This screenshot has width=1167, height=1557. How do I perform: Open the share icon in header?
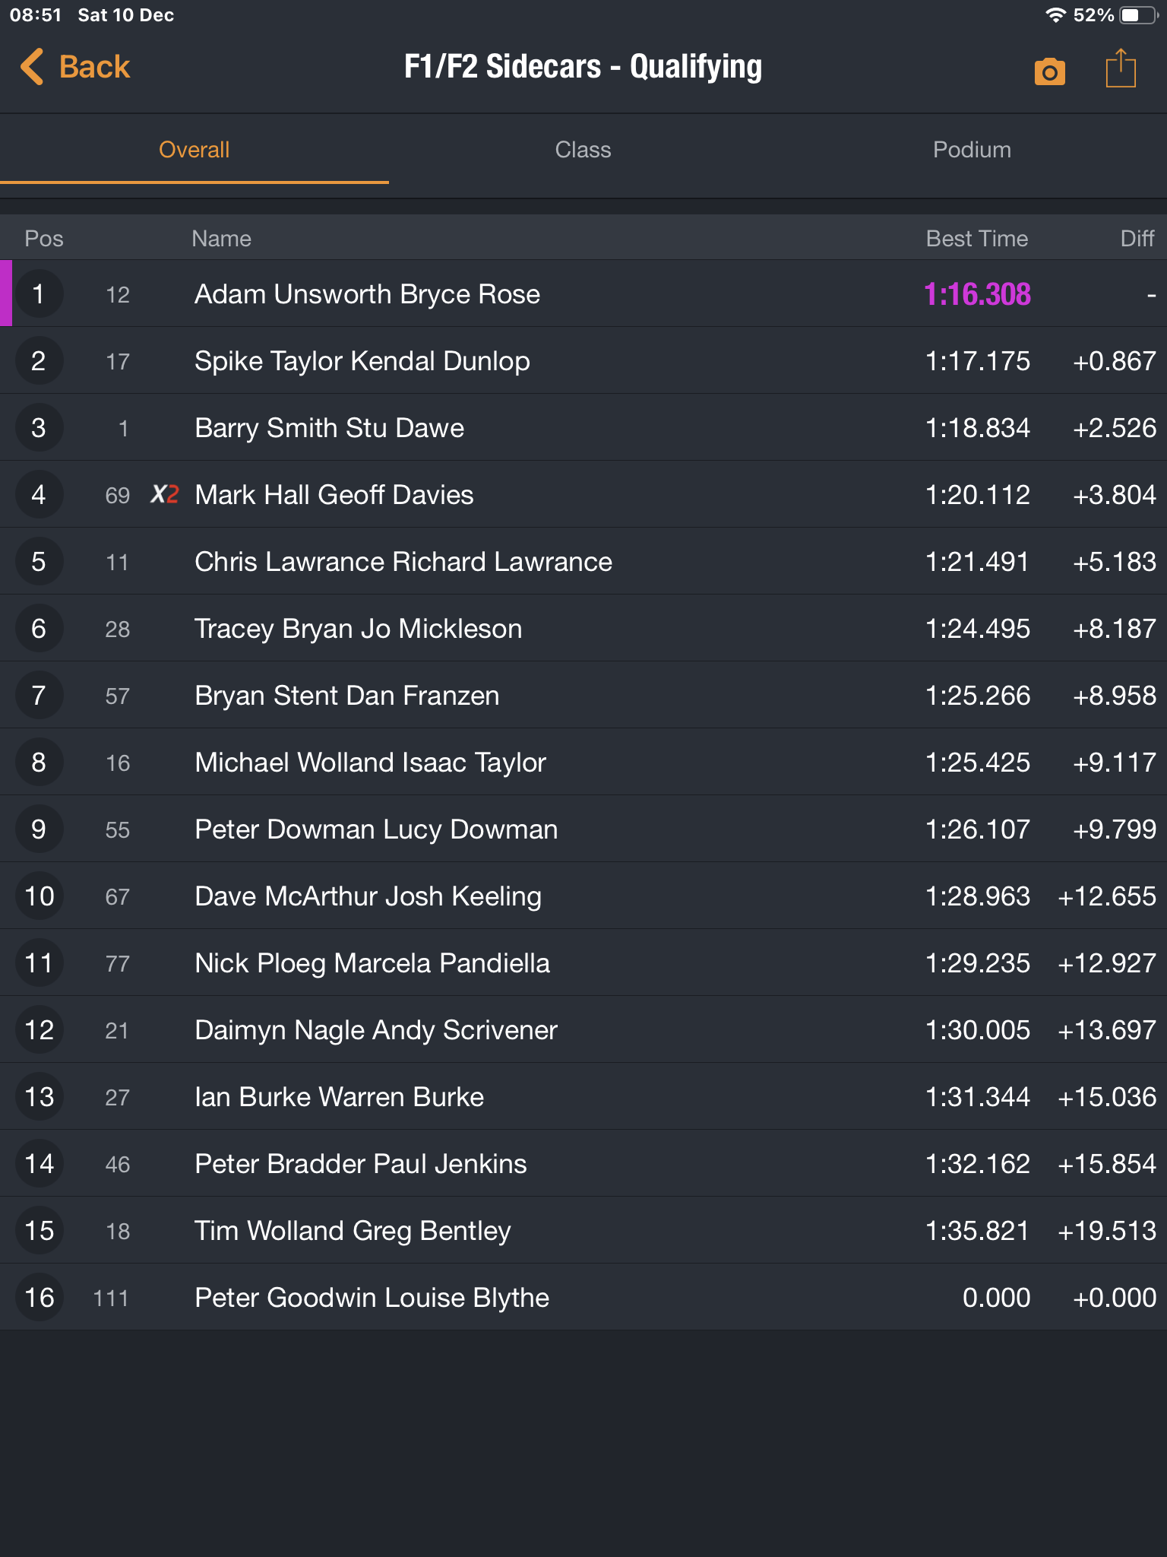pyautogui.click(x=1121, y=68)
